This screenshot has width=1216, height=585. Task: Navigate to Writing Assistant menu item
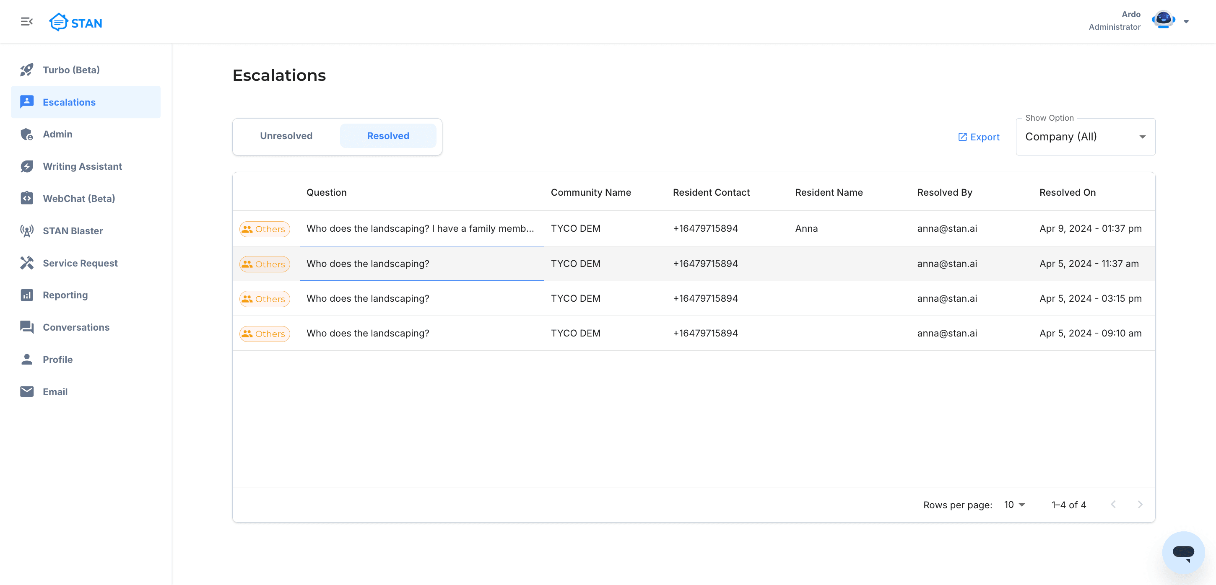point(86,166)
